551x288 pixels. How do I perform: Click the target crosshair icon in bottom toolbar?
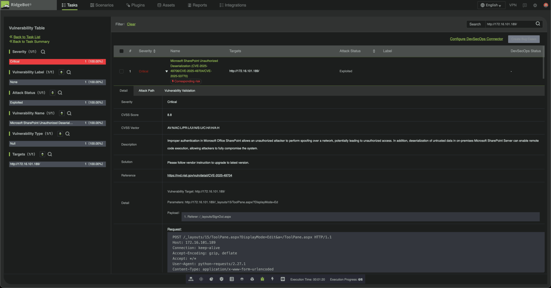tap(201, 279)
